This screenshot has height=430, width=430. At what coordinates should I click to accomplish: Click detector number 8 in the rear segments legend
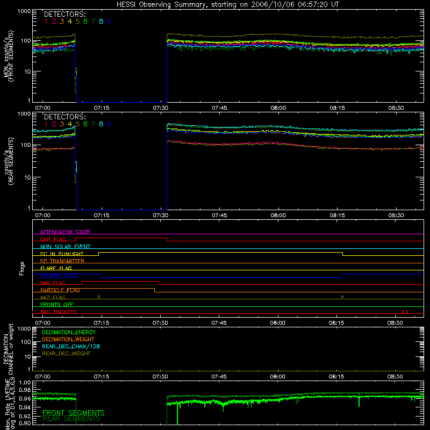tap(101, 124)
